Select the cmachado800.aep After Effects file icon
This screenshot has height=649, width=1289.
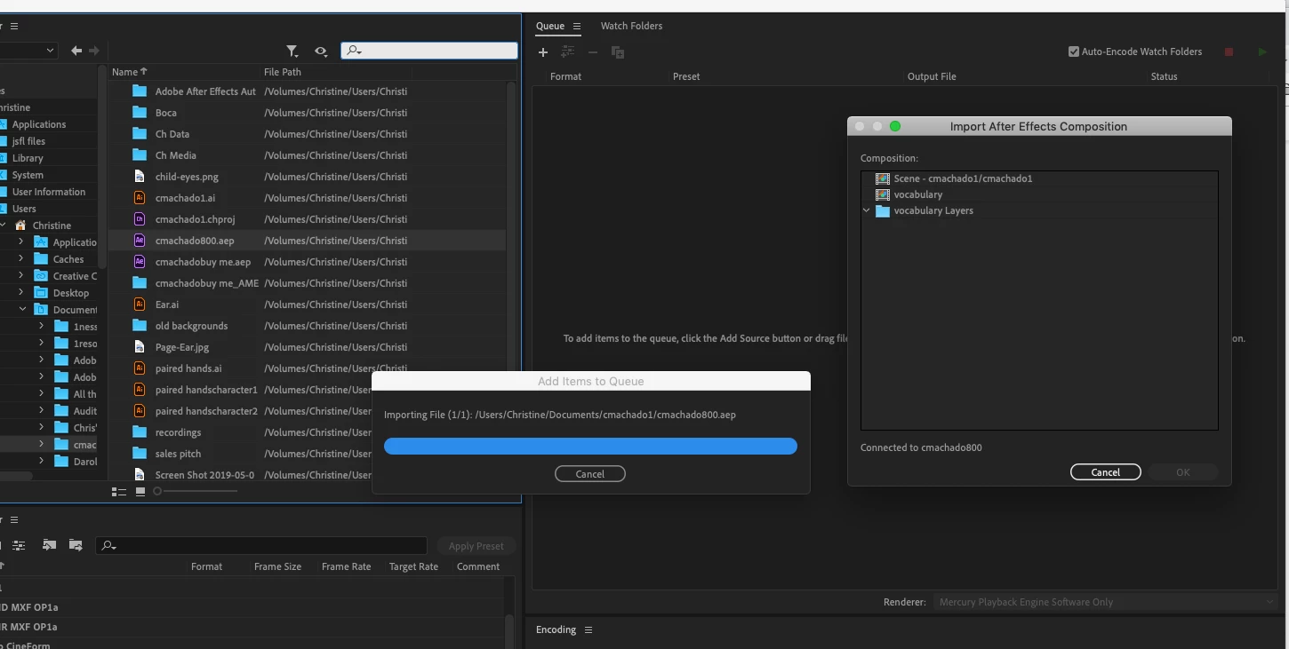(140, 241)
